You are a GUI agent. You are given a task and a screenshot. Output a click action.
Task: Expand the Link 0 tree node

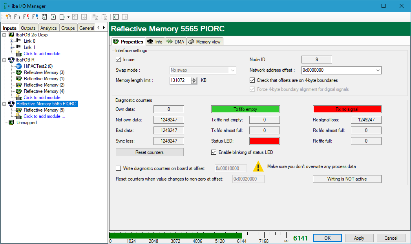point(11,41)
